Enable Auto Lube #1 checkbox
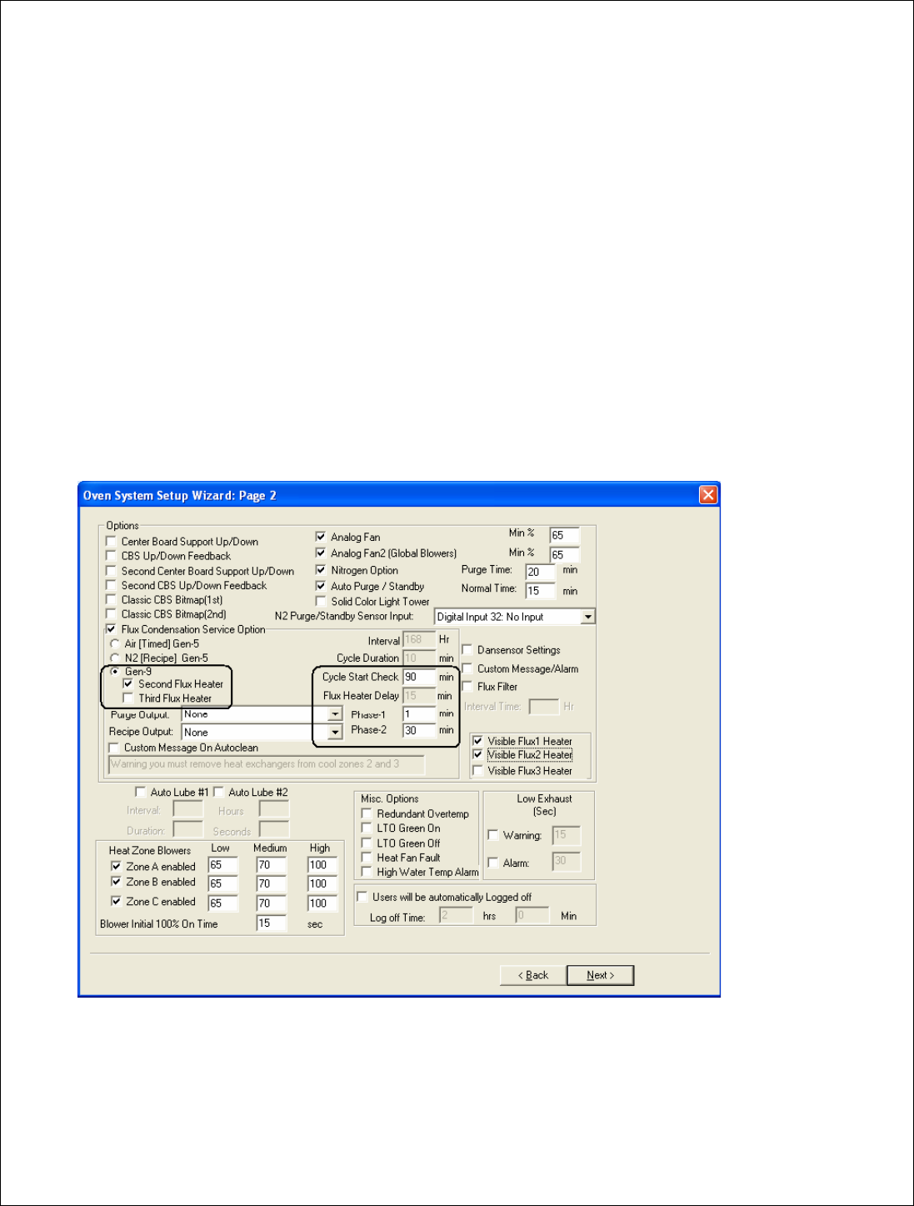The image size is (914, 1206). [141, 792]
